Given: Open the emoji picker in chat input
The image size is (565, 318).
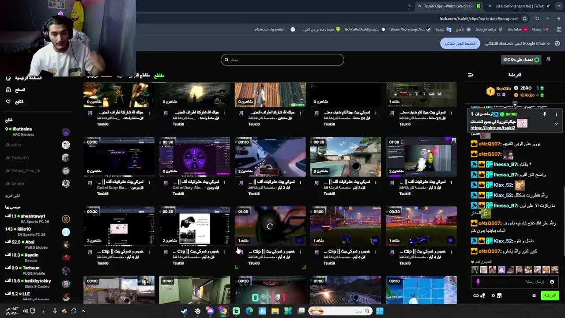Looking at the screenshot, I should 552,282.
